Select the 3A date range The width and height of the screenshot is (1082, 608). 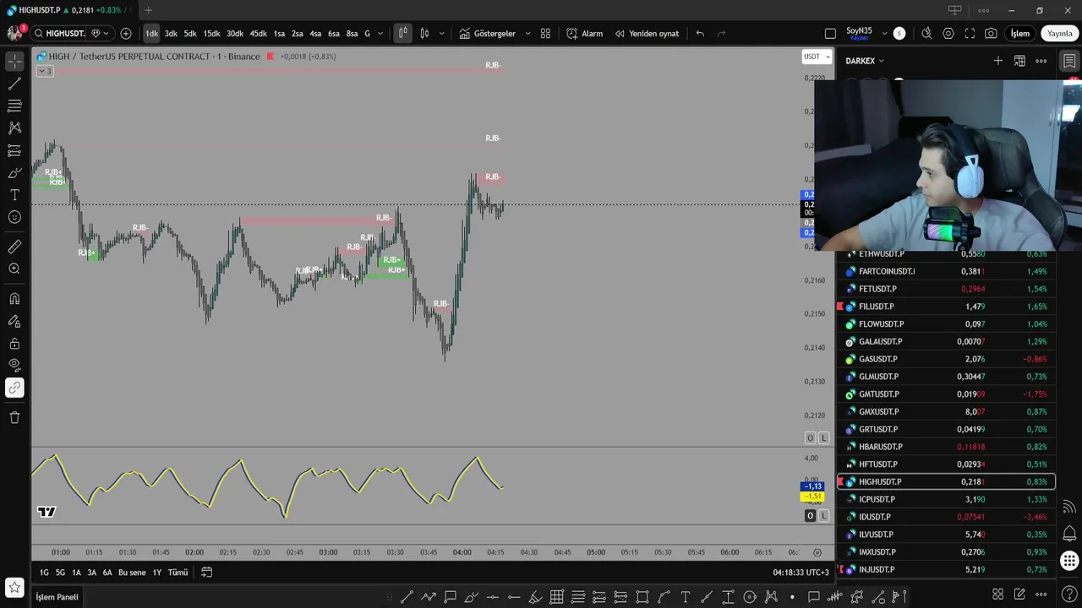coord(91,573)
